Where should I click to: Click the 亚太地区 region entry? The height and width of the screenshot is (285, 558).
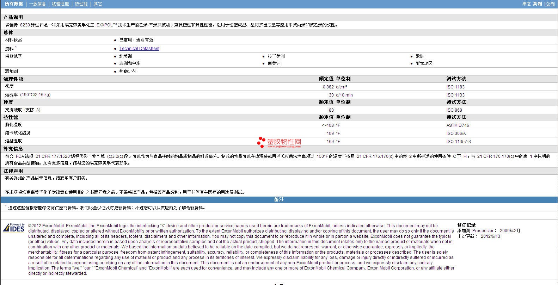424,63
